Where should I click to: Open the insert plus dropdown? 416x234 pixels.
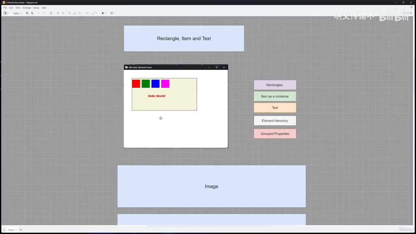point(104,13)
